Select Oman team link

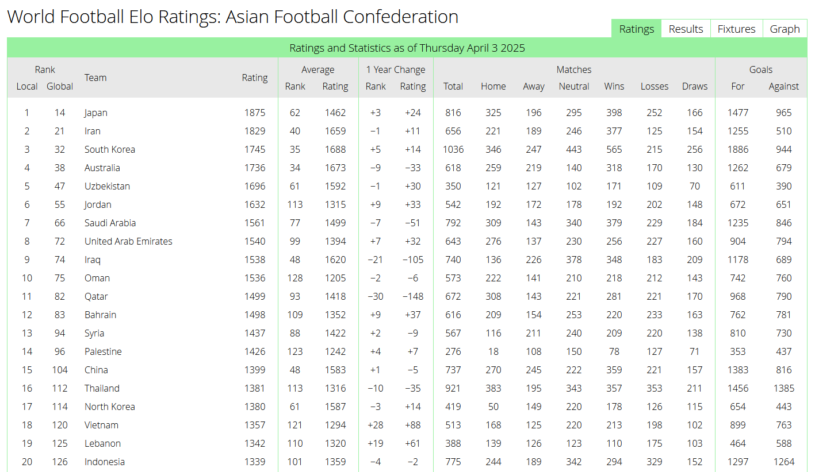coord(97,278)
